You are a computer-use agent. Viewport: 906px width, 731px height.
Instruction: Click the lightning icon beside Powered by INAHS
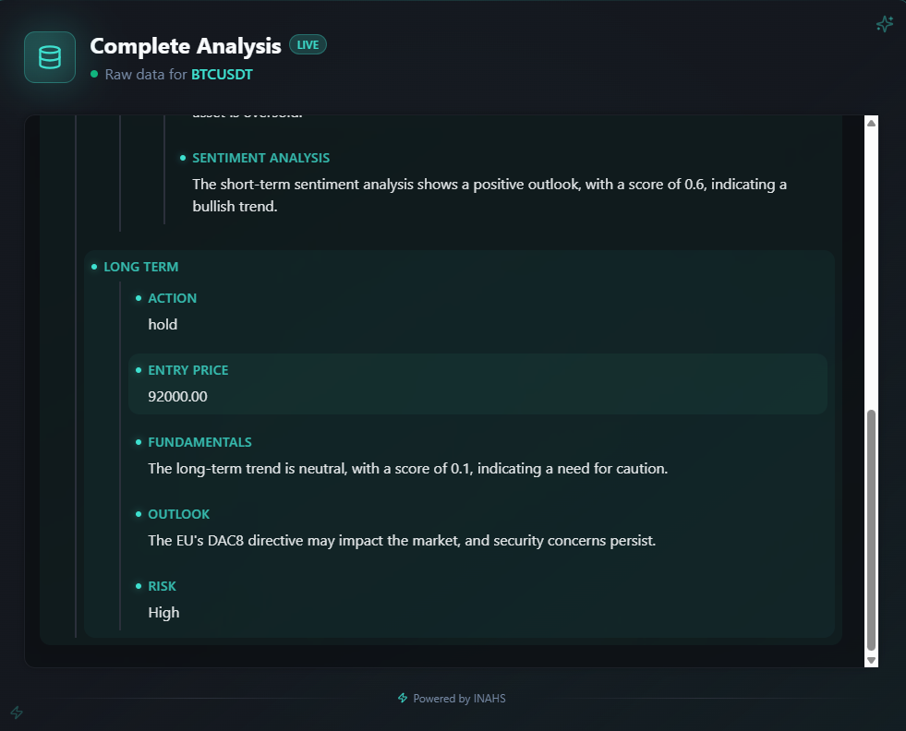[402, 698]
